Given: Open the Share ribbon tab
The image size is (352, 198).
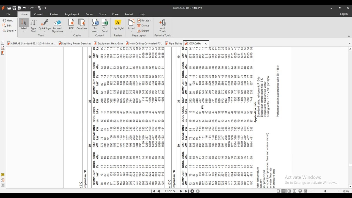Looking at the screenshot, I should (103, 14).
